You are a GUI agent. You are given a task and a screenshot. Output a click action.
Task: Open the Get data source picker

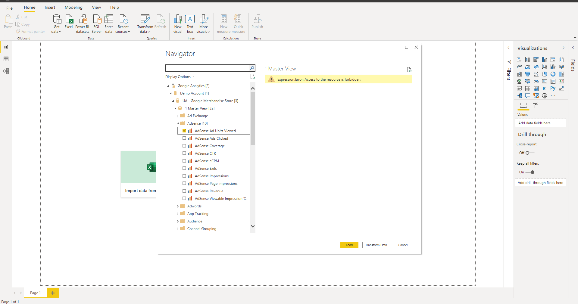(x=57, y=23)
